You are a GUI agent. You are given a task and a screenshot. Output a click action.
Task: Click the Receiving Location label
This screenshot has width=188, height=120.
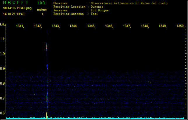click(x=69, y=7)
